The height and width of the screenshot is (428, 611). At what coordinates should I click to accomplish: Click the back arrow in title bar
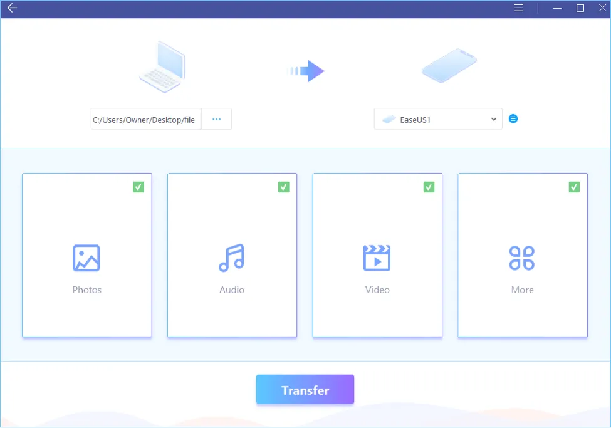pyautogui.click(x=12, y=8)
